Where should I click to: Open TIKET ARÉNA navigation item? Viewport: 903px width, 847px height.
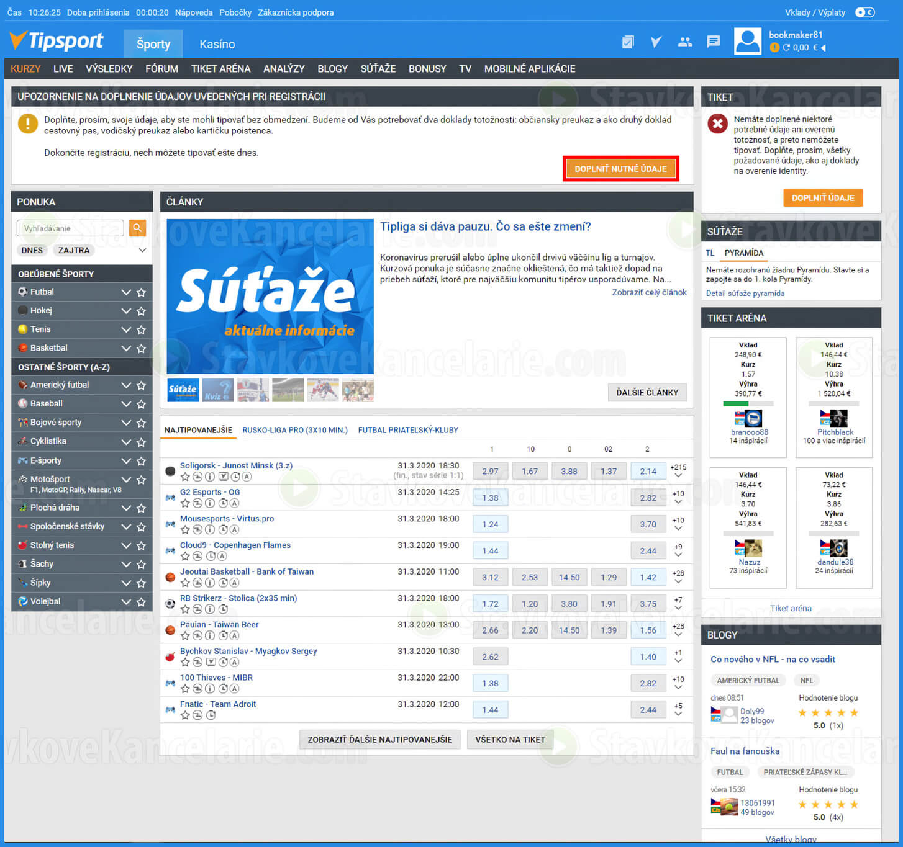click(x=220, y=69)
